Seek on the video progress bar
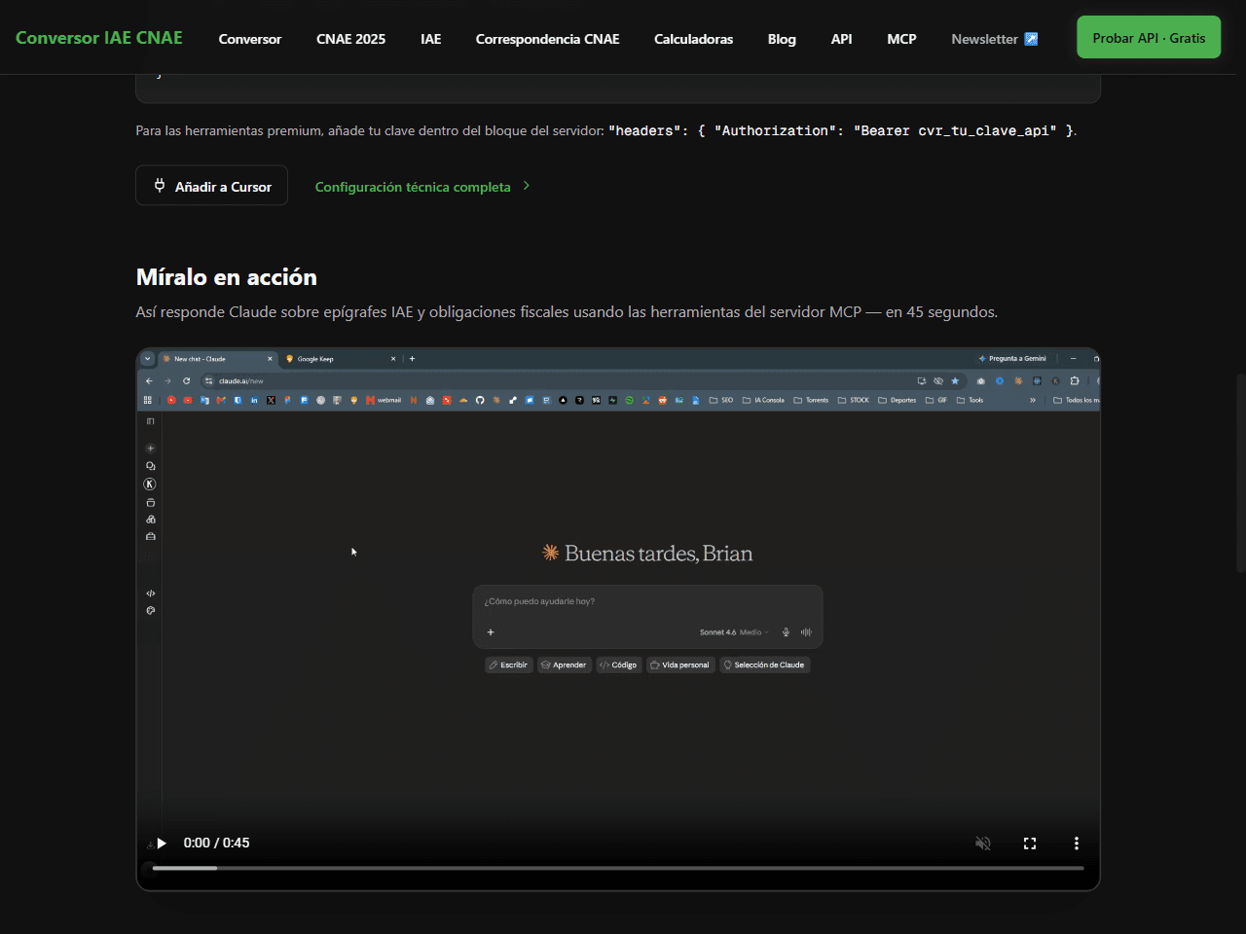Screen dimensions: 1246x934 click(x=618, y=868)
